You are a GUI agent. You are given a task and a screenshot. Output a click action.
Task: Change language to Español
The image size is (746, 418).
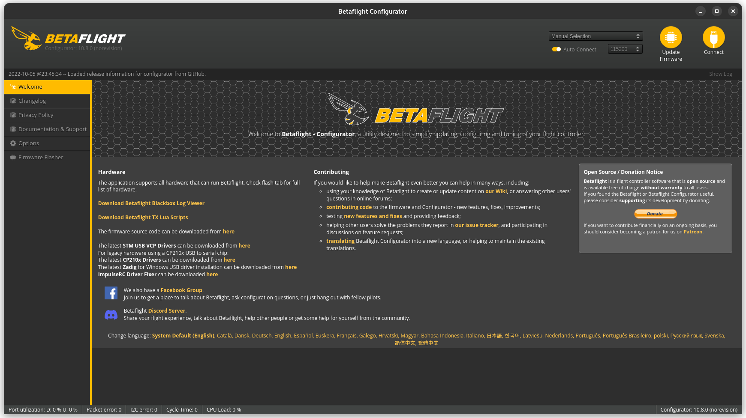tap(303, 335)
